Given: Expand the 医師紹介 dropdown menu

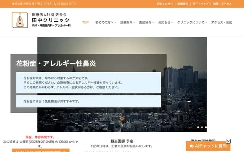Looking at the screenshot, I should click(147, 22).
